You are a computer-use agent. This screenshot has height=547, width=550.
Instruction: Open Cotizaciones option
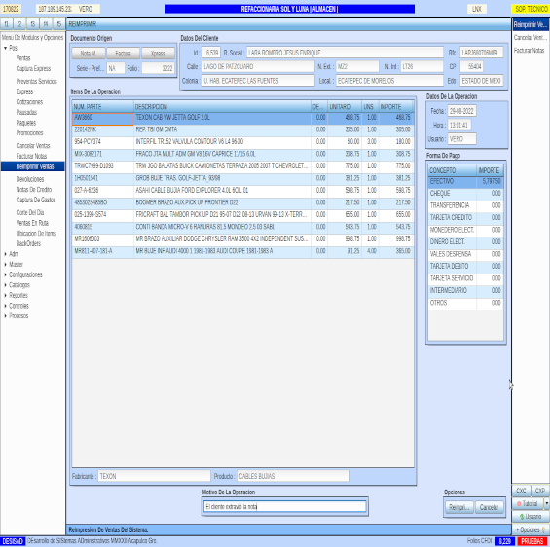(29, 101)
